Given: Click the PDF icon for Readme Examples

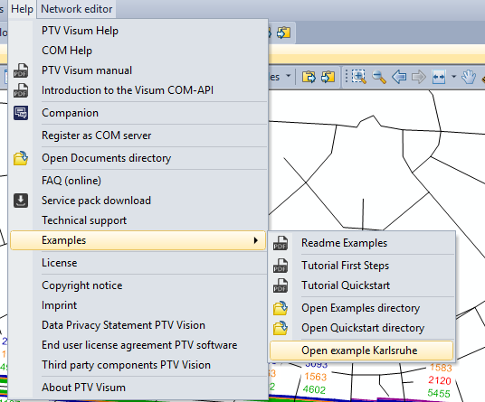Looking at the screenshot, I should [281, 243].
